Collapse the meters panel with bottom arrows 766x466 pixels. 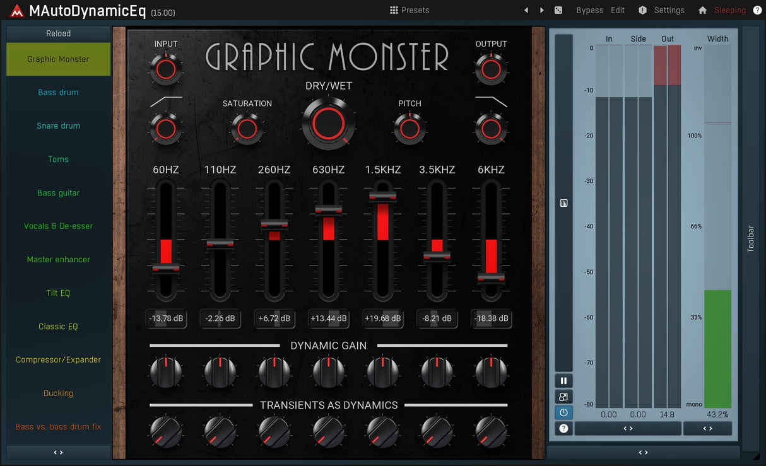click(643, 452)
